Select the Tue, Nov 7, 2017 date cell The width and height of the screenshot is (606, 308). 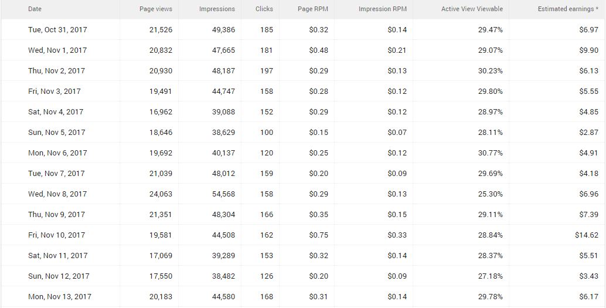click(x=56, y=173)
